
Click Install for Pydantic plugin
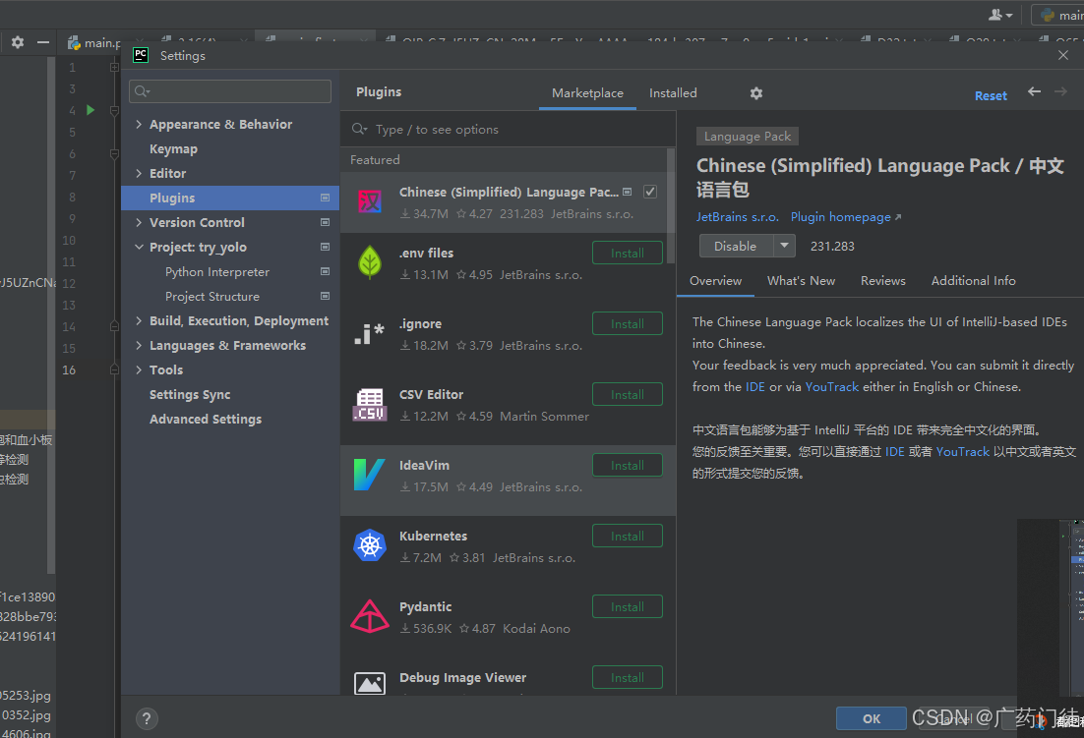pyautogui.click(x=627, y=607)
